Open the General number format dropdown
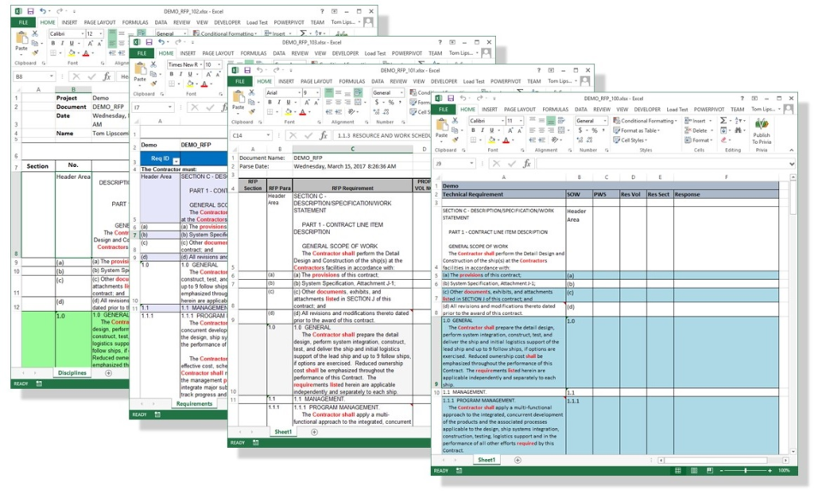 point(605,121)
